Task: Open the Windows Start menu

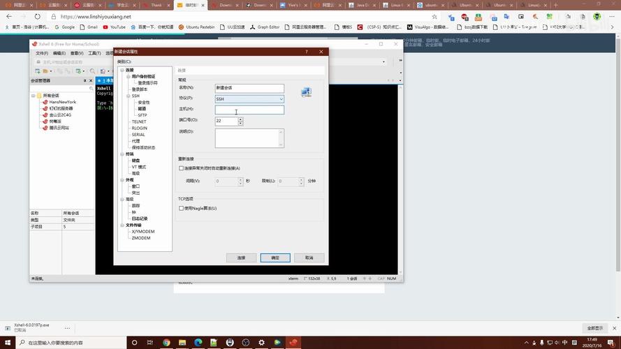Action: (8, 342)
